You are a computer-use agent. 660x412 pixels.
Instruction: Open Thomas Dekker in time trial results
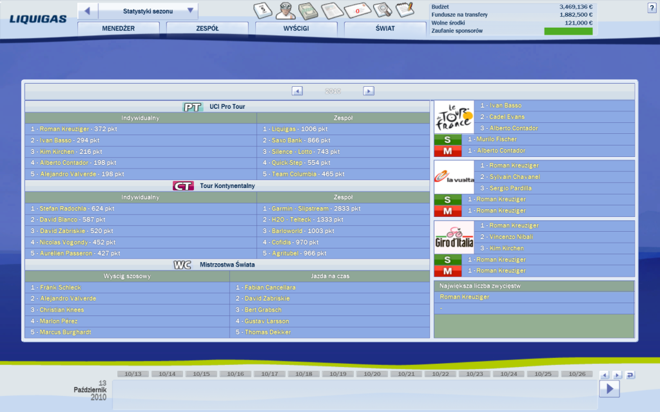267,332
